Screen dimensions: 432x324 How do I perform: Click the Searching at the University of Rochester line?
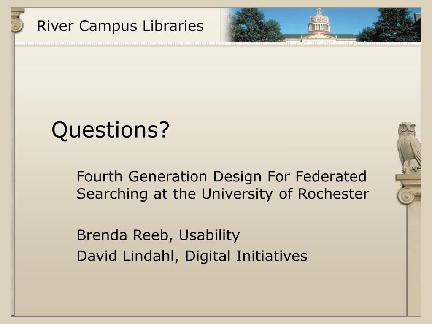coord(223,194)
